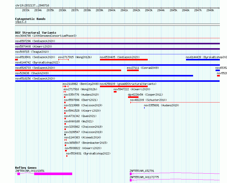227x183 pixels.
Task: Click the ZNF555|NM_152791 gene label
Action: coord(142,171)
